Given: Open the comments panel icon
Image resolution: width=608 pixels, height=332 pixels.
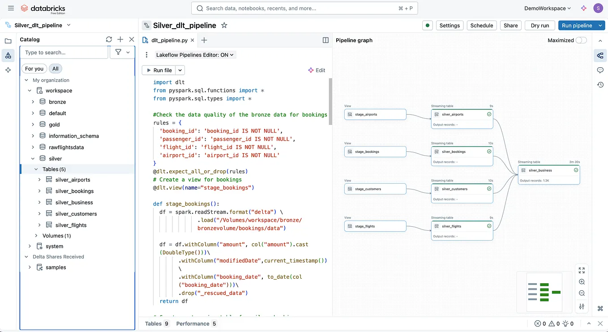Looking at the screenshot, I should point(600,70).
